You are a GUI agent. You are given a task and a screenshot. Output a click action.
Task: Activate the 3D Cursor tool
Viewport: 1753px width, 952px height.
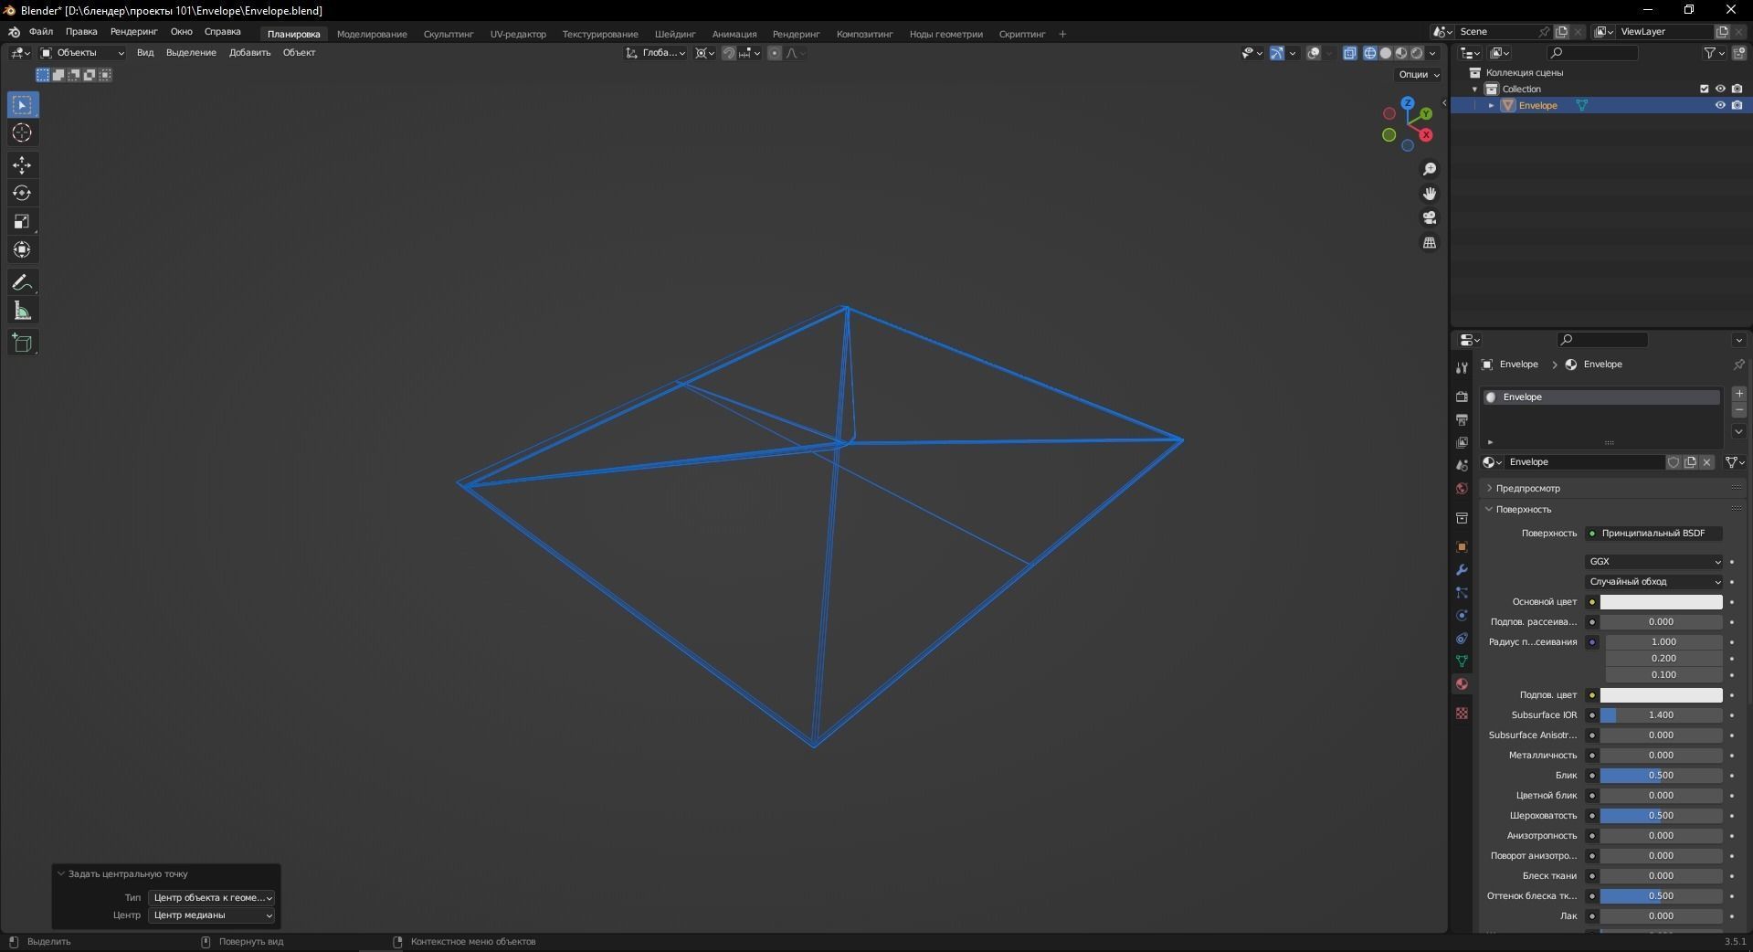23,133
